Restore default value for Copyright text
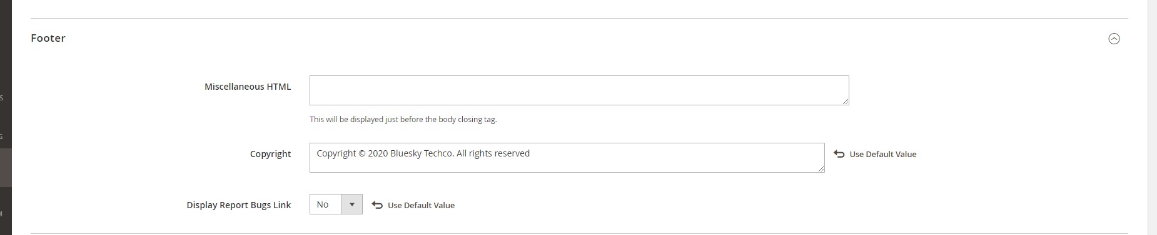Viewport: 1157px width, 235px height. 883,154
